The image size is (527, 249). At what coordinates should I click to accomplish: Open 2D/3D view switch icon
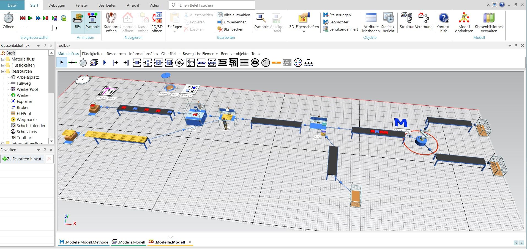(157, 18)
